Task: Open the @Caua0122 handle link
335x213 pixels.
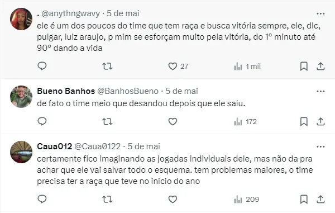Action: click(x=97, y=146)
